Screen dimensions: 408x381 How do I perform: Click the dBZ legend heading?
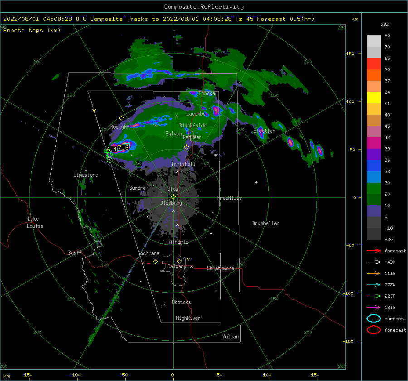(x=384, y=24)
